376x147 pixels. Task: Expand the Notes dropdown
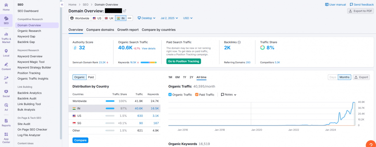[x=229, y=95]
